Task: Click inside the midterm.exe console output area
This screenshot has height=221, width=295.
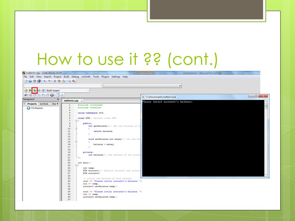Action: pos(203,138)
